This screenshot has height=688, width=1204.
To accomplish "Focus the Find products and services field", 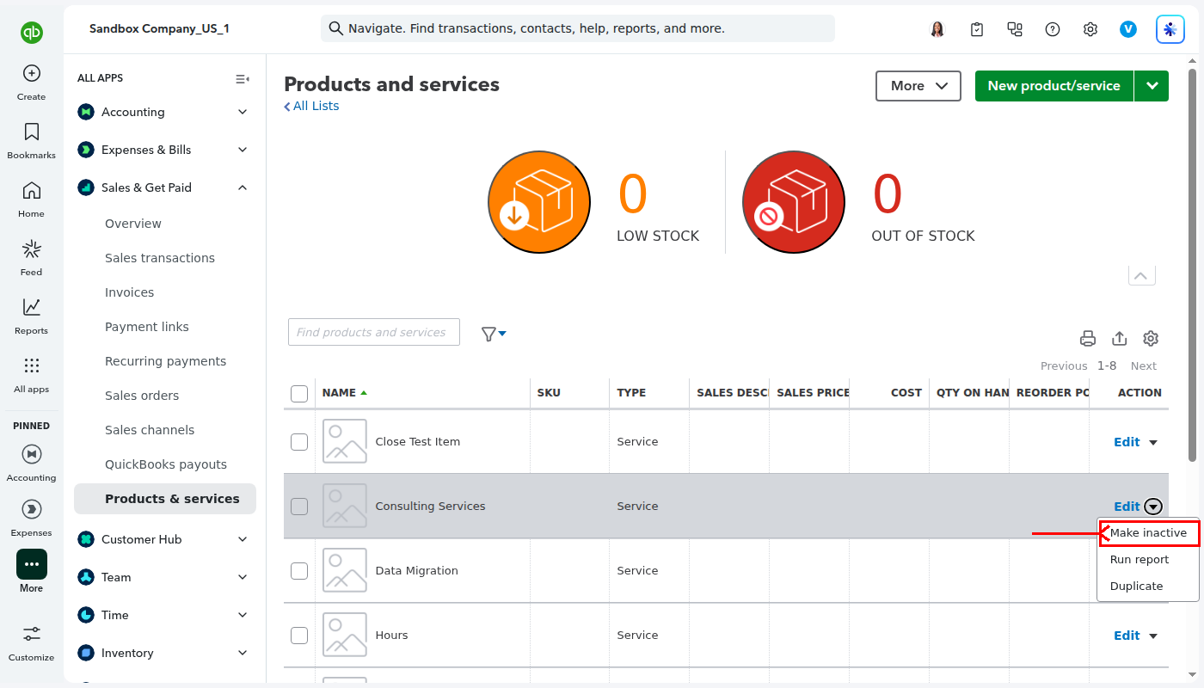I will pos(374,332).
